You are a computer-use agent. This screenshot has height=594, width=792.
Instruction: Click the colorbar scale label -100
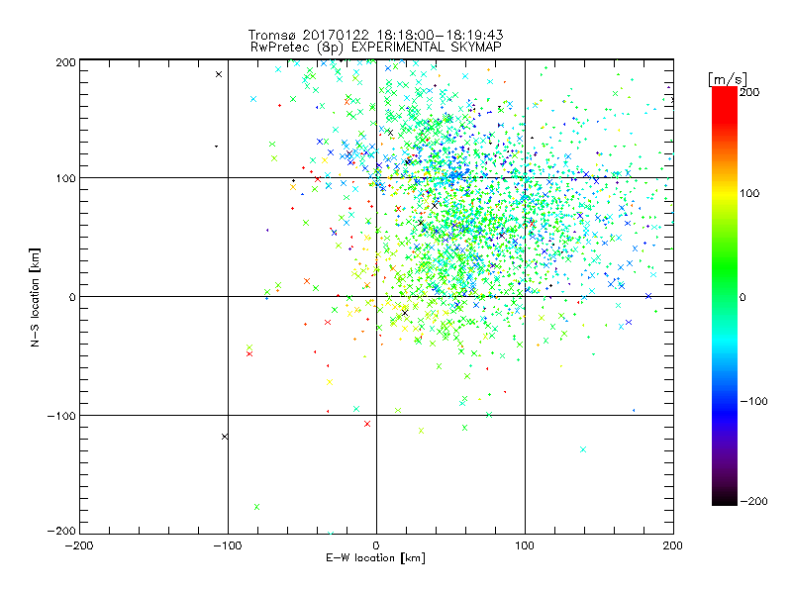pos(753,402)
